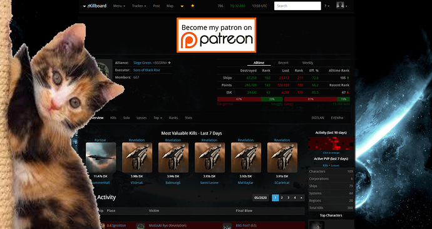Click the plus icon beside Siege Green
432x229 pixels.
click(169, 63)
